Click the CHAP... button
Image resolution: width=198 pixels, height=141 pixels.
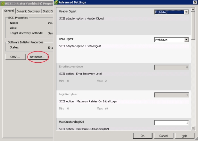click(15, 57)
